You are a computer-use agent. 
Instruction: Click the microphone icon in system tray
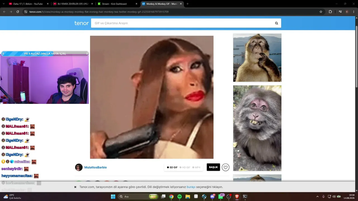323,197
